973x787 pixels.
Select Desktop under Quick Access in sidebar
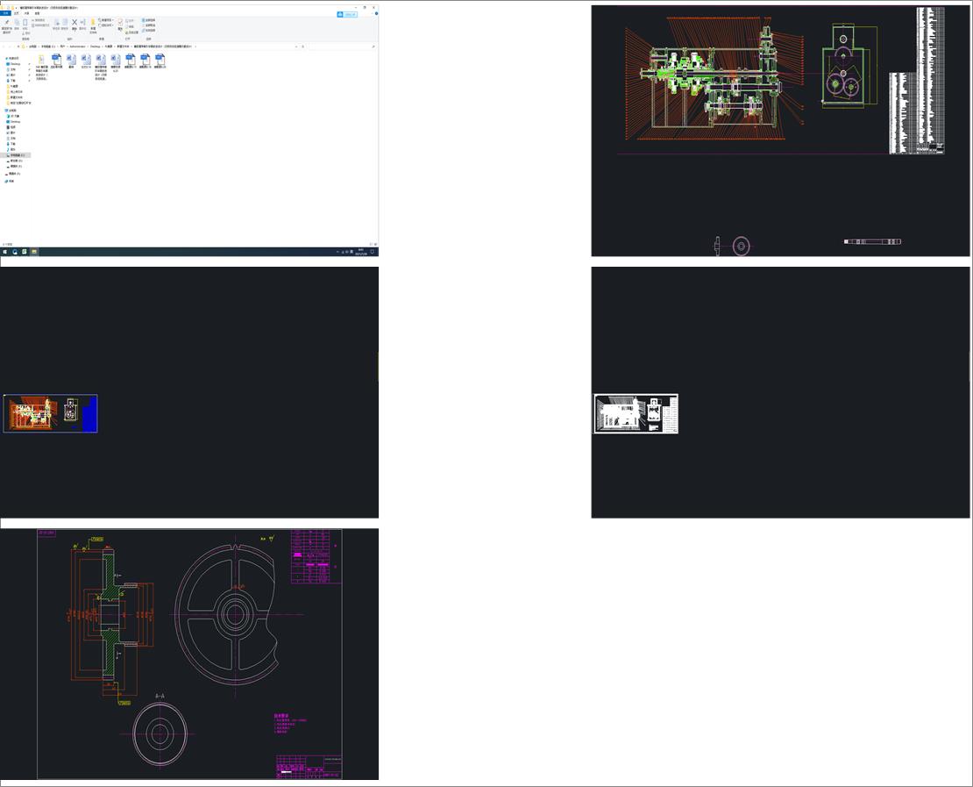(x=15, y=64)
